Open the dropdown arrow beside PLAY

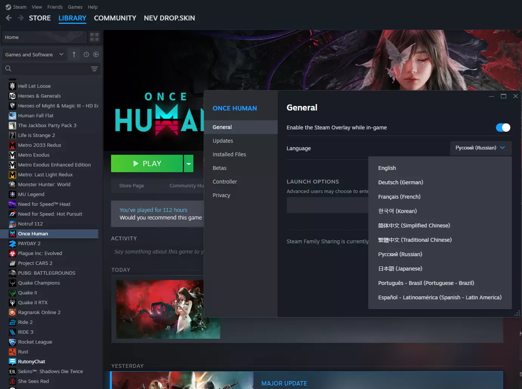188,163
